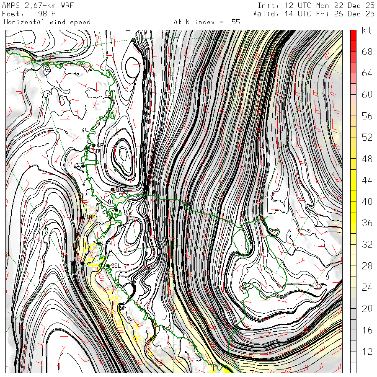
Task: Select the LAN station label
Action: tap(106, 243)
